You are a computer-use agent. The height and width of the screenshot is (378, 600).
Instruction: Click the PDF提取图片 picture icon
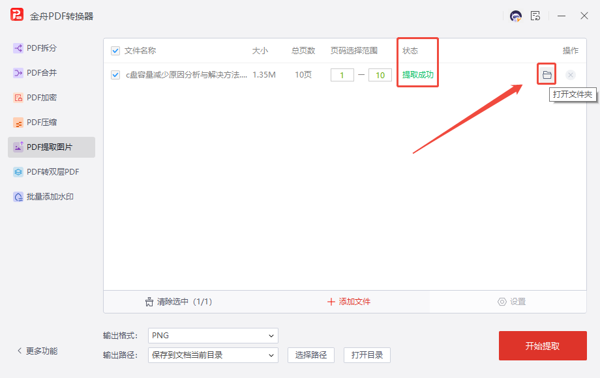pyautogui.click(x=18, y=147)
